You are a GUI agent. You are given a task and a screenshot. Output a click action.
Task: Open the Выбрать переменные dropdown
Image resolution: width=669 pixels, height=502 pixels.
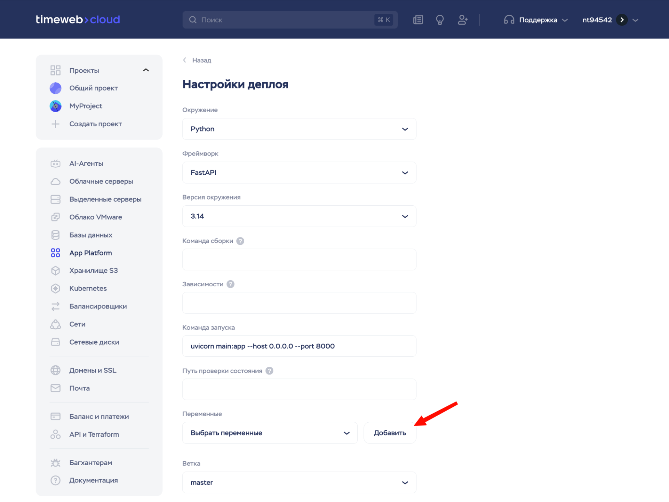(270, 433)
